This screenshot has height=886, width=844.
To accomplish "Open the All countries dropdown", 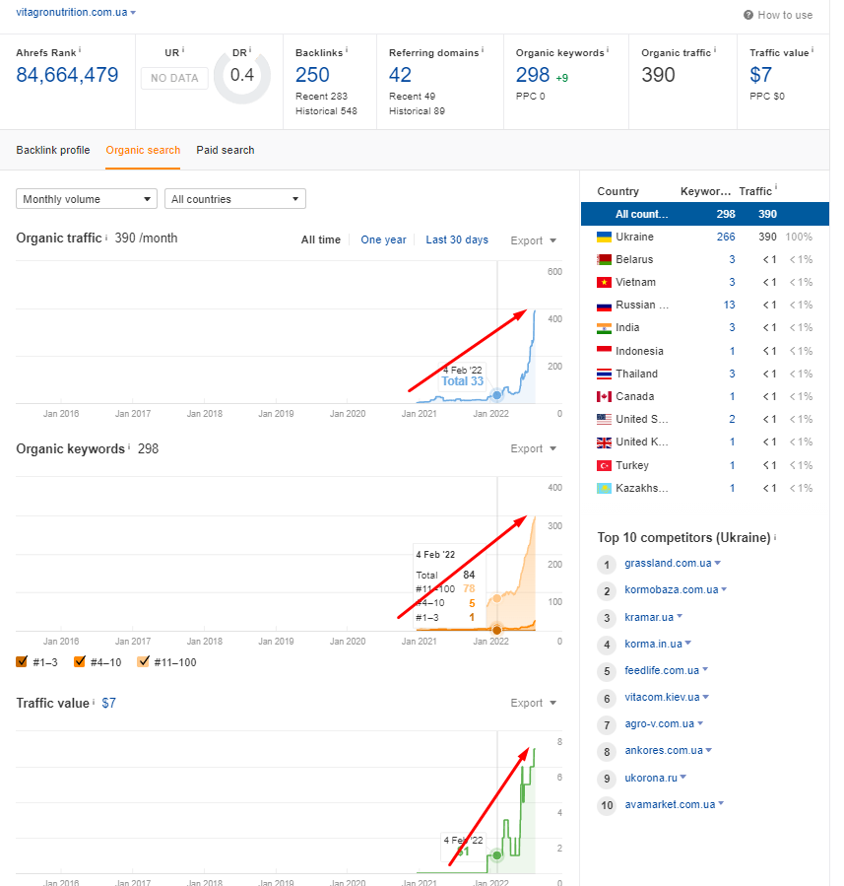I will [x=235, y=199].
